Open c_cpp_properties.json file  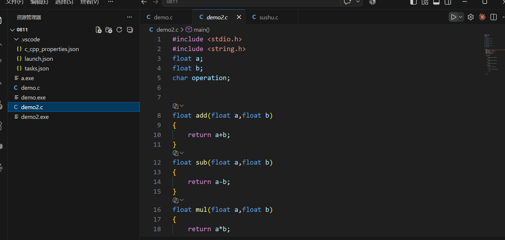pos(74,49)
